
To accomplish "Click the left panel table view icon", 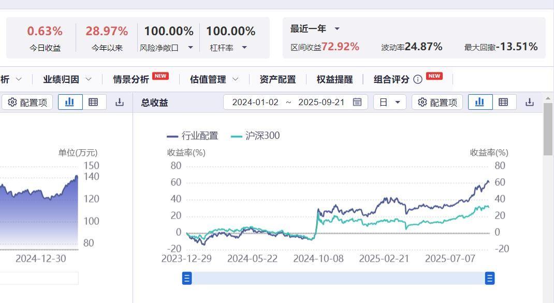I will click(x=93, y=102).
